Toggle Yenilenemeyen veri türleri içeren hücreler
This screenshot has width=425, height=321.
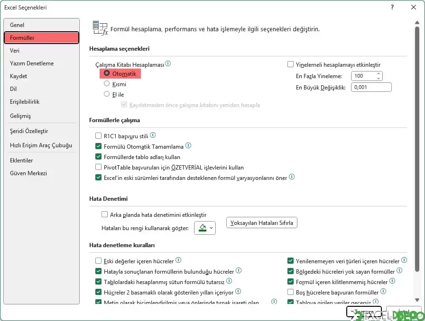pos(291,261)
